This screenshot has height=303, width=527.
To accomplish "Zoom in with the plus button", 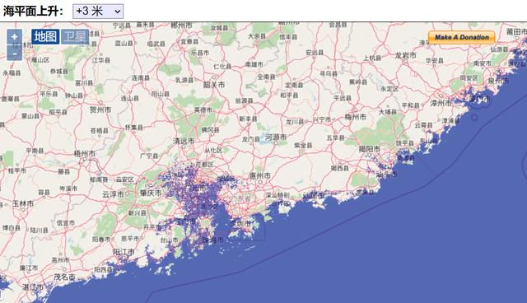I will tap(15, 36).
